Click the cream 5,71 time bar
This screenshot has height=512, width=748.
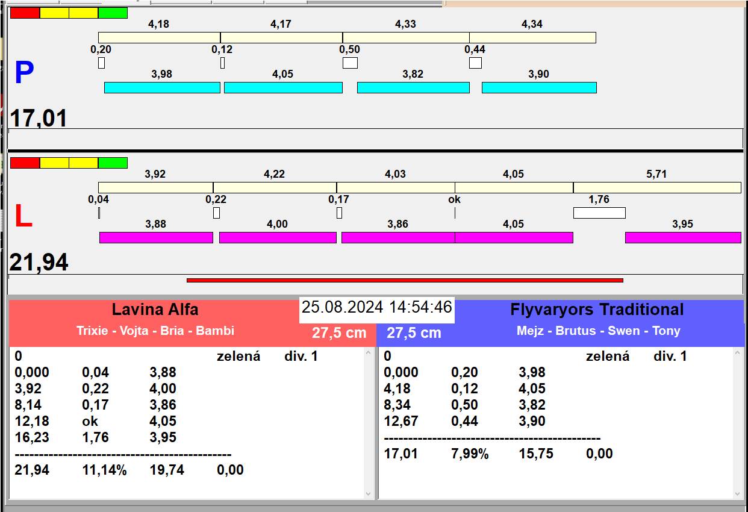point(656,187)
